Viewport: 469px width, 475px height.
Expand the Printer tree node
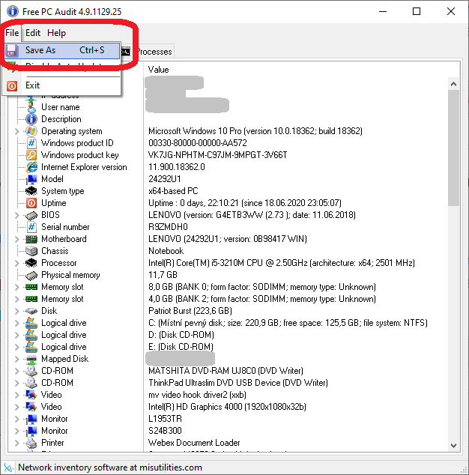coord(17,443)
